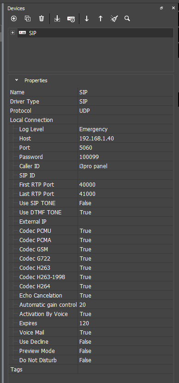This screenshot has height=383, width=179.
Task: Click the add device from template icon
Action: [x=71, y=19]
